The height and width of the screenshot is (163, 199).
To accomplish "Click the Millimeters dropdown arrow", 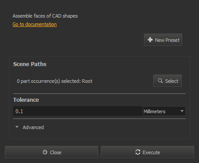I will [x=182, y=111].
